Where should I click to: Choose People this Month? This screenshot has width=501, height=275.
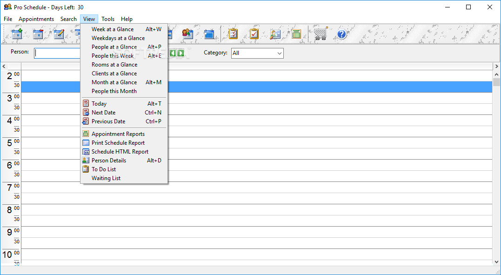tap(124, 91)
